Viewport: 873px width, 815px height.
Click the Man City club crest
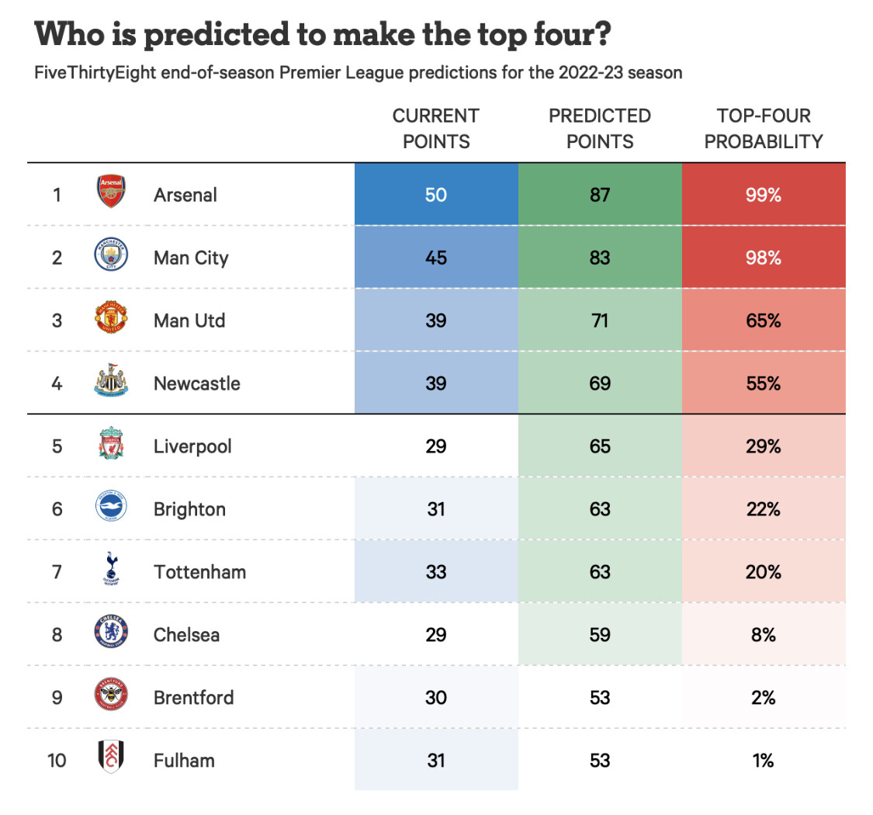[110, 255]
